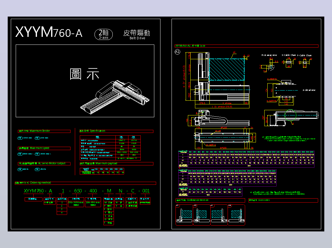Select the isometric 2-axis stage illustration
The image size is (332, 248).
click(x=115, y=97)
